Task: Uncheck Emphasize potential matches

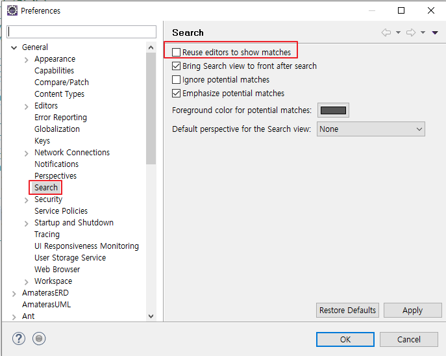Action: (x=176, y=94)
